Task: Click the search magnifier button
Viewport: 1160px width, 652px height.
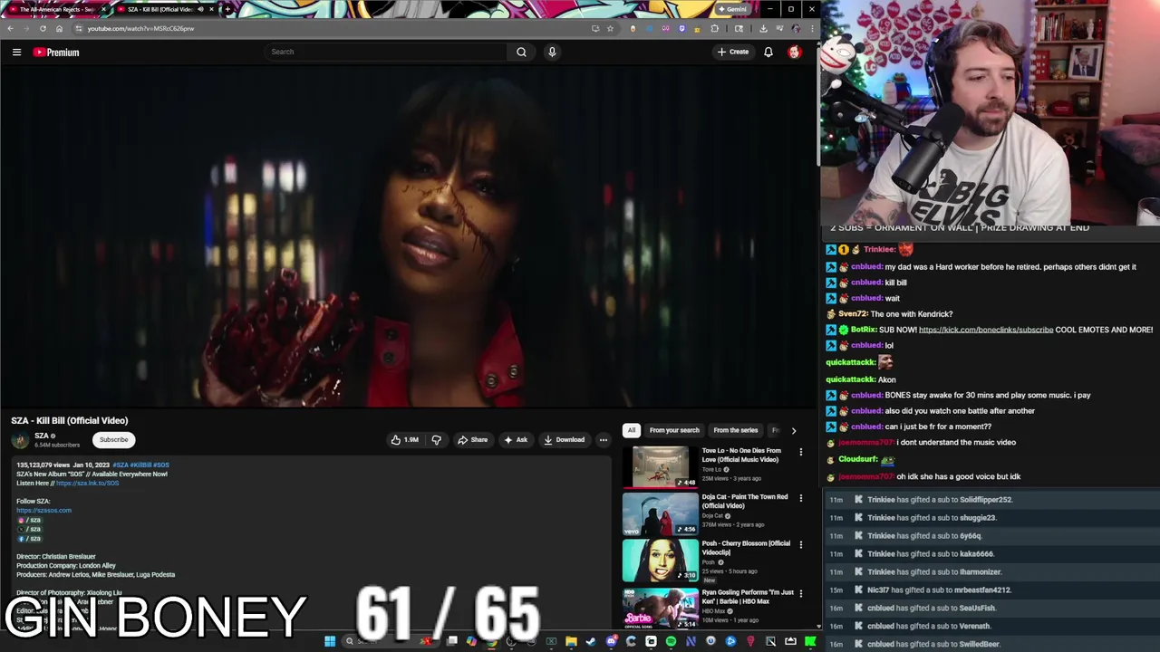Action: click(521, 52)
